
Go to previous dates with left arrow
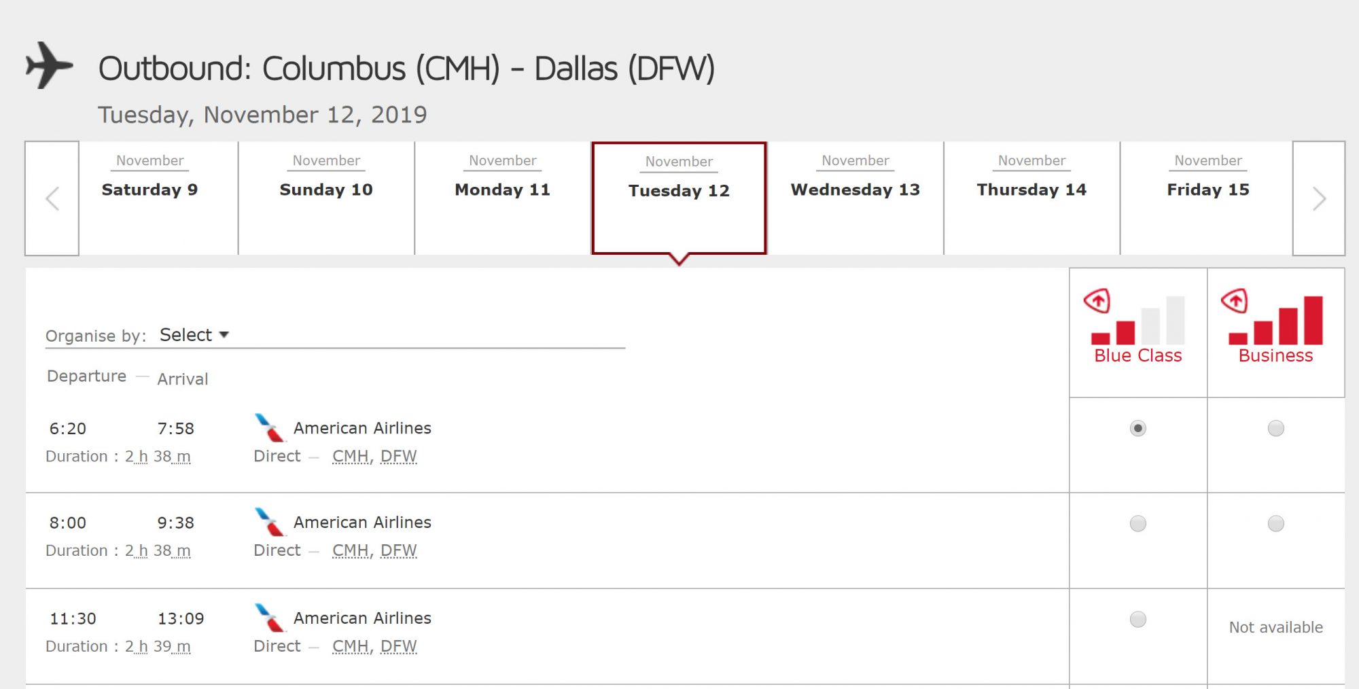[x=52, y=198]
